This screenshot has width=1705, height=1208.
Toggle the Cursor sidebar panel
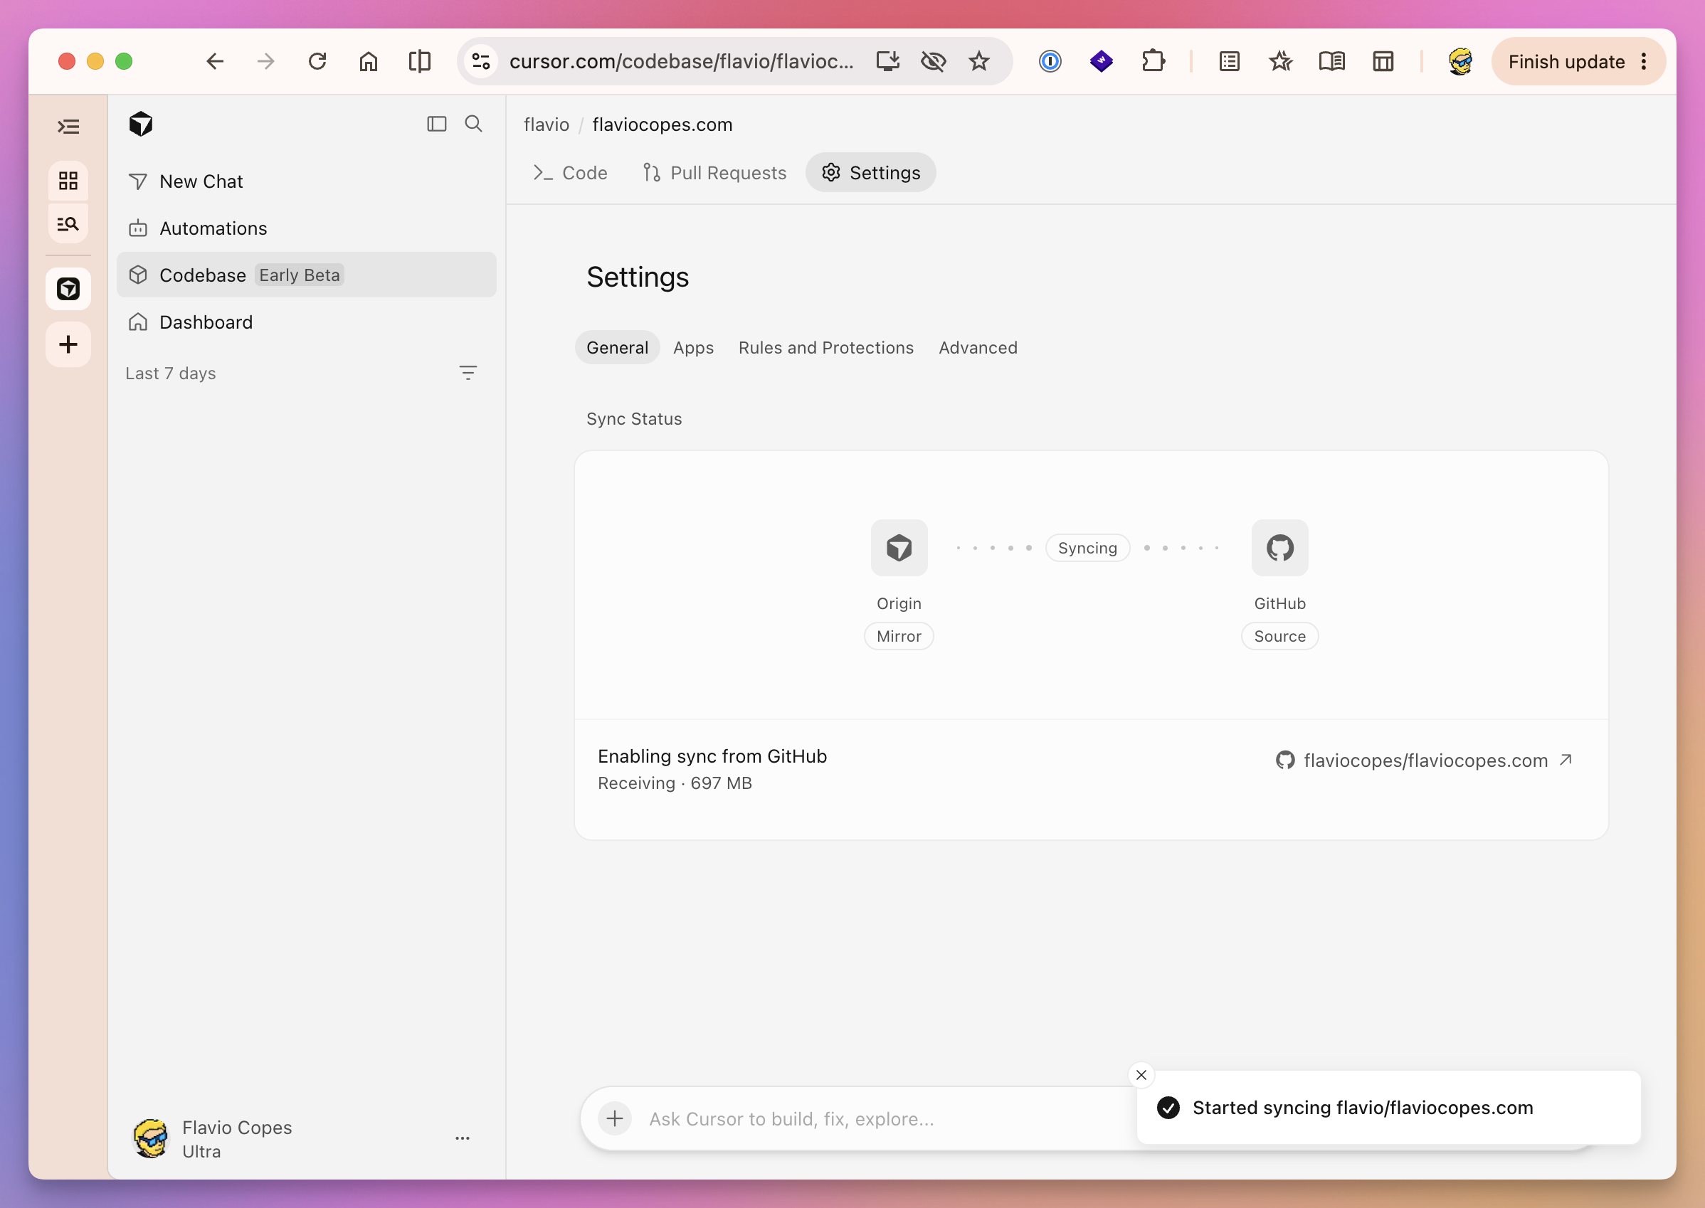point(437,124)
